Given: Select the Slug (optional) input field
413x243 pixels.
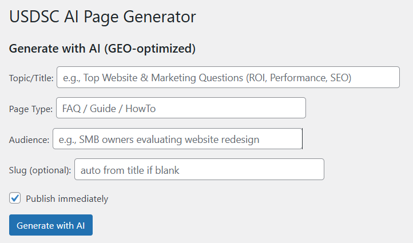Looking at the screenshot, I should (x=199, y=169).
